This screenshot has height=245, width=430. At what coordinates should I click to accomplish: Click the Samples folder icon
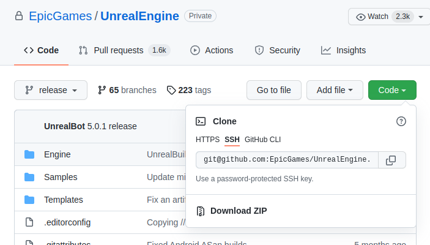29,177
